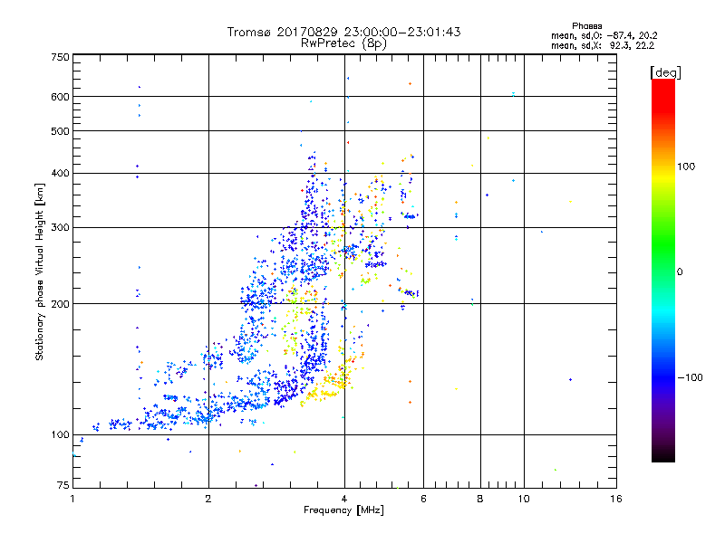Click the black bottom of the colorbar
This screenshot has width=725, height=543.
tap(663, 455)
